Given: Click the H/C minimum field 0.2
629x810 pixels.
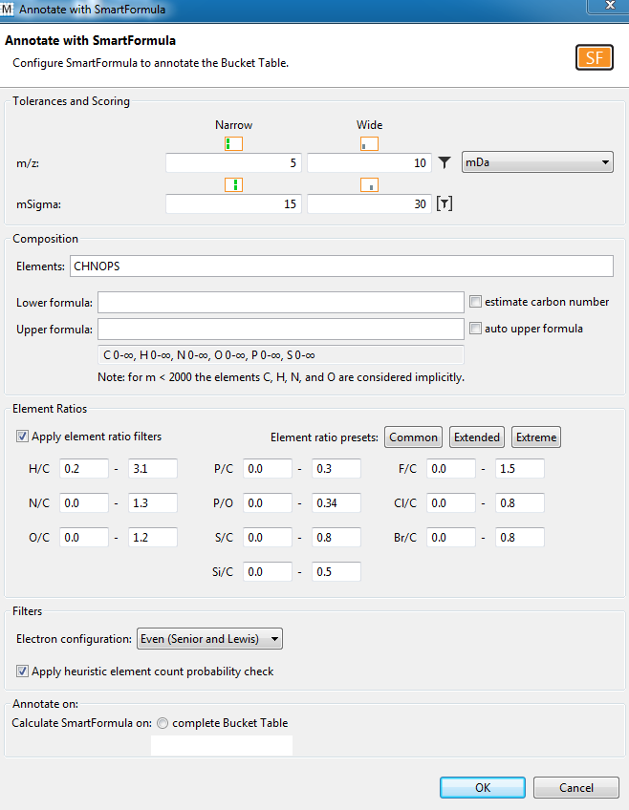Looking at the screenshot, I should 84,469.
